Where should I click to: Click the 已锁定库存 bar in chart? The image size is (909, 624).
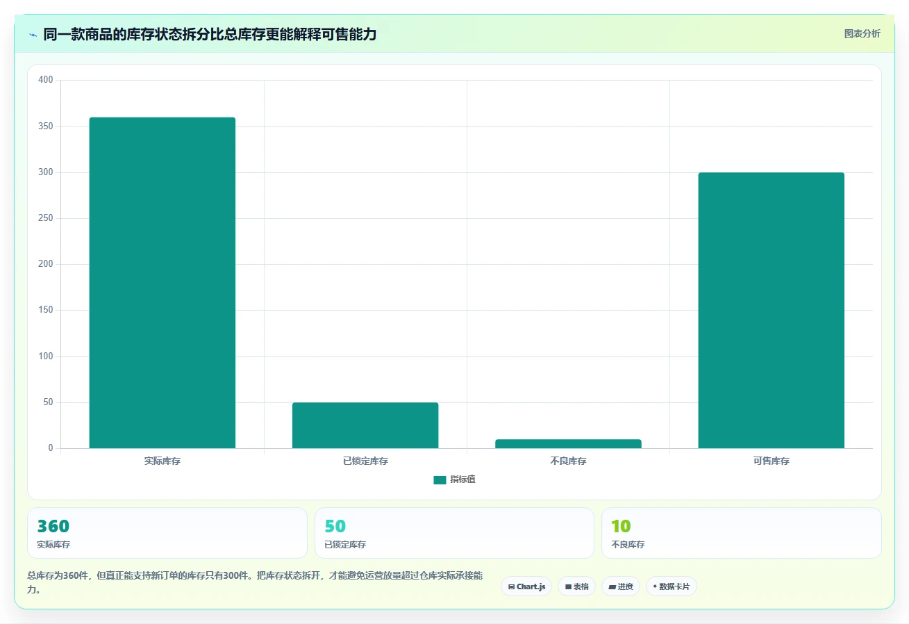365,425
